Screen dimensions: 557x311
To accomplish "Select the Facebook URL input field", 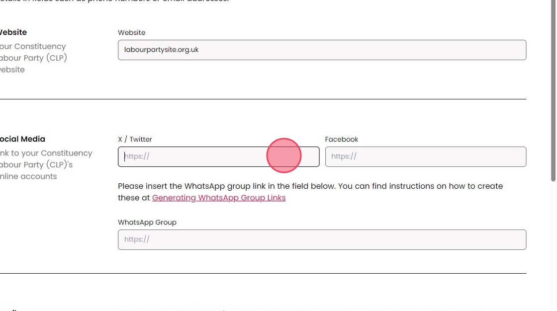I will click(425, 157).
